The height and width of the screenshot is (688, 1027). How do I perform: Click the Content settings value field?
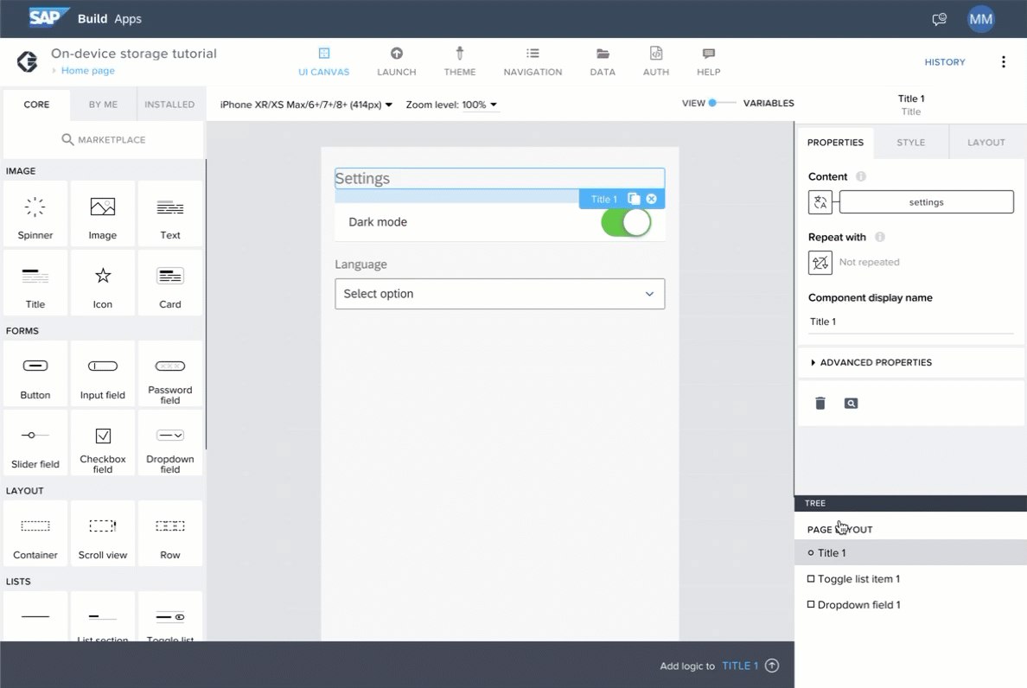pos(926,202)
